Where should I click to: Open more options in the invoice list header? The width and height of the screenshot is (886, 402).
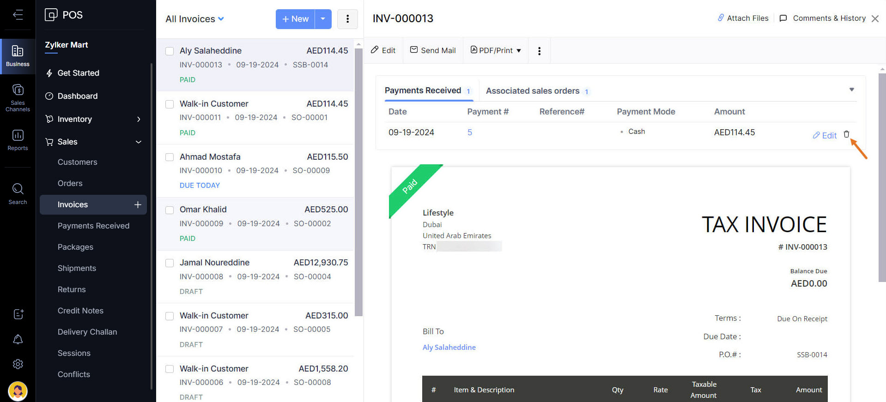(347, 19)
